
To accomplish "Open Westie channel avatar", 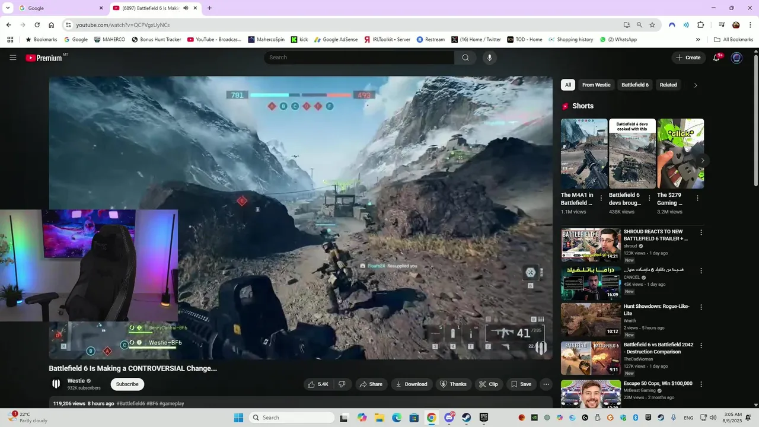I will coord(56,384).
